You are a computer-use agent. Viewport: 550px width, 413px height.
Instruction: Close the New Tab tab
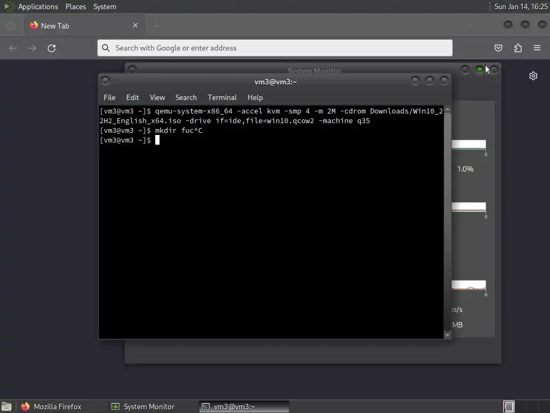coord(135,25)
